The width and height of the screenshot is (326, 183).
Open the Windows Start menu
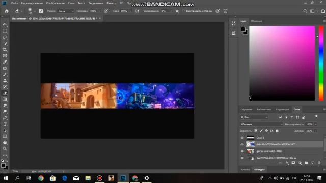(x=6, y=178)
